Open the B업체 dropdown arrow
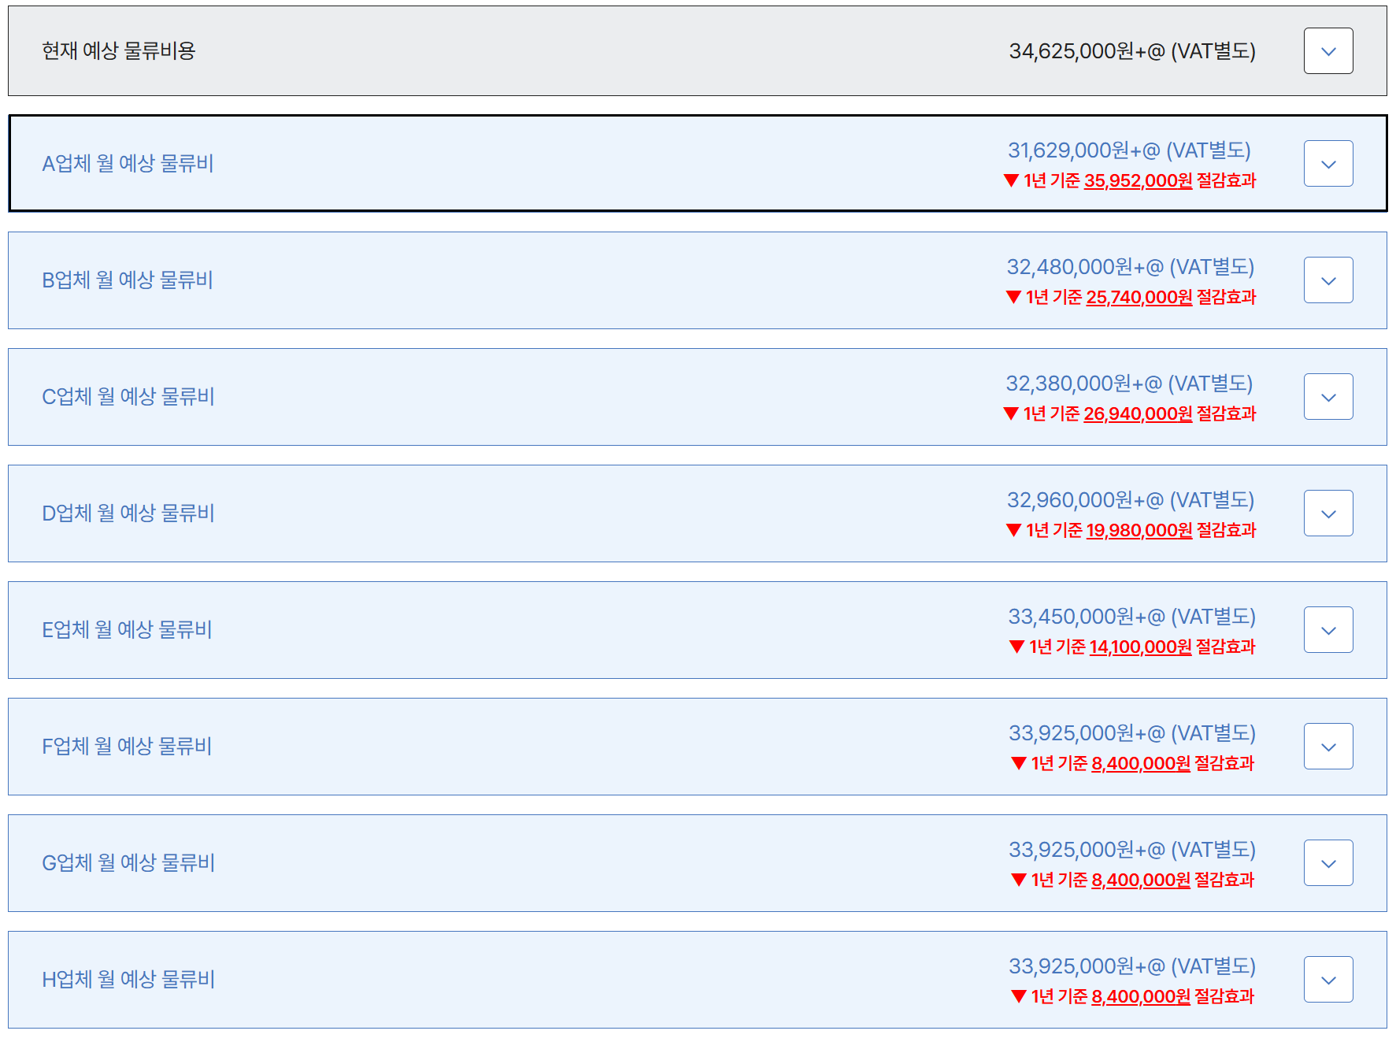Screen dimensions: 1396x1038 coord(1327,280)
